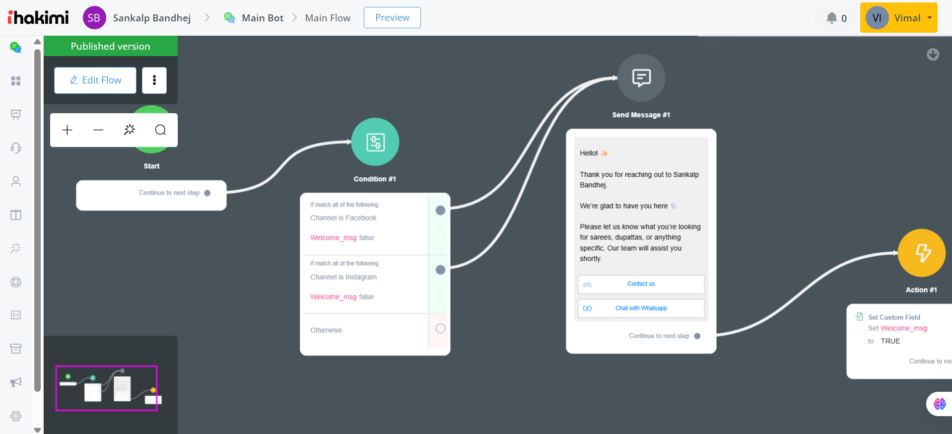The height and width of the screenshot is (434, 952).
Task: Click the minimap flow thumbnail
Action: tap(107, 388)
